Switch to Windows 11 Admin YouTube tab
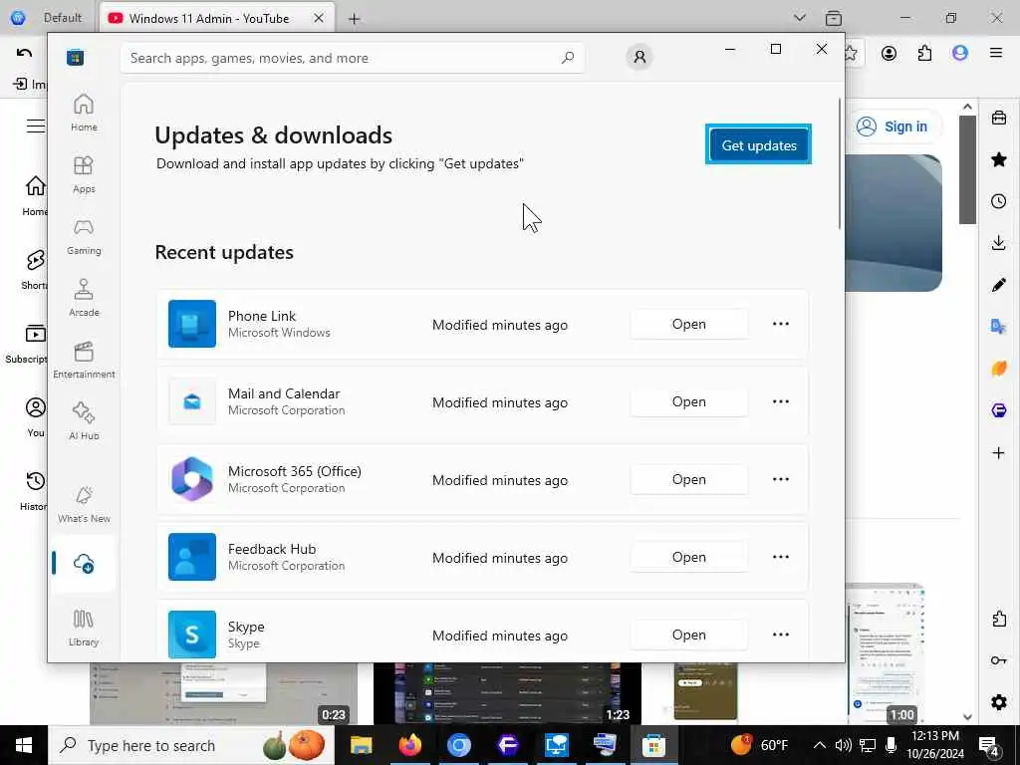The image size is (1020, 765). coord(216,18)
